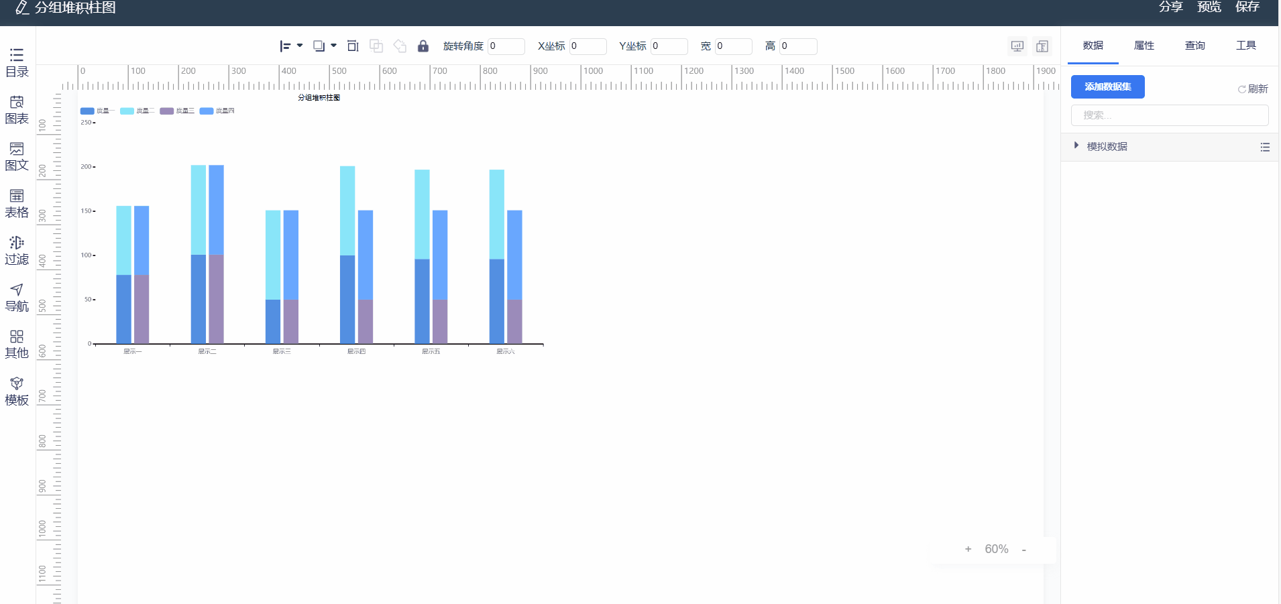Click the 展示四 axis label
The height and width of the screenshot is (604, 1281).
(x=356, y=351)
